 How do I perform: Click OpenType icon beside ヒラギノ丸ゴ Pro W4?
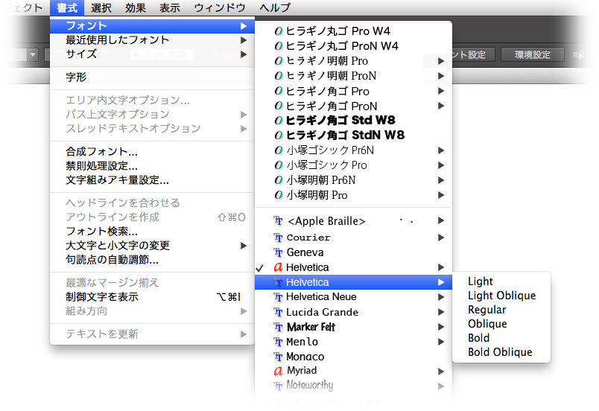(279, 31)
